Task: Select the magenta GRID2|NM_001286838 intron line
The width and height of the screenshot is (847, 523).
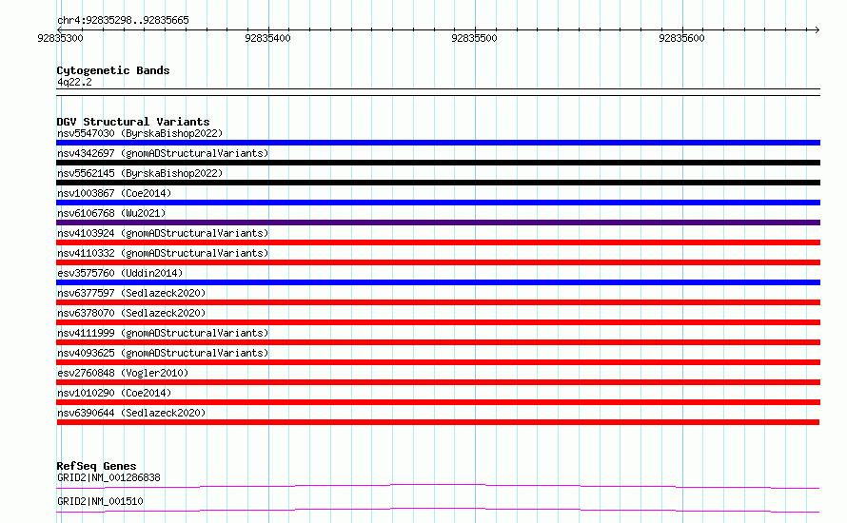Action: point(438,486)
